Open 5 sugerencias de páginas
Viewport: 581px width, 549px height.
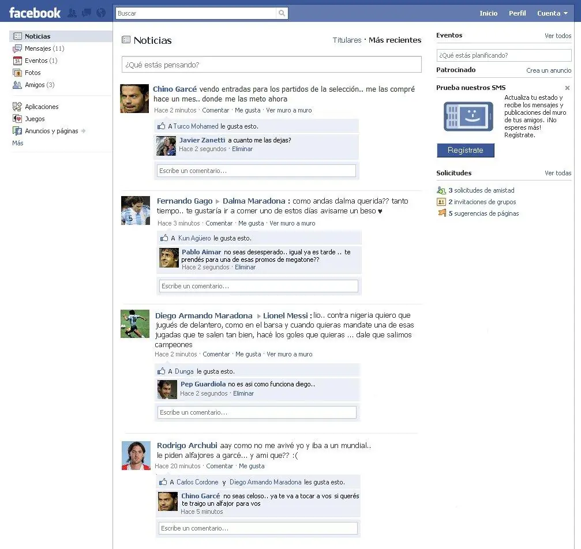tap(483, 213)
